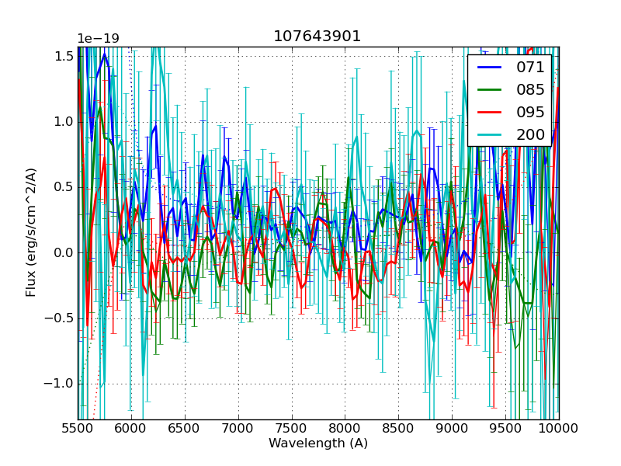Select the Flux (erg/s/cm^2/A) axis label
The image size is (621, 466).
tap(31, 233)
